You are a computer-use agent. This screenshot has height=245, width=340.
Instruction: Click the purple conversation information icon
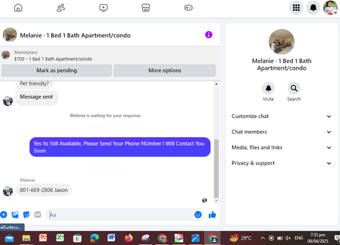pyautogui.click(x=209, y=35)
